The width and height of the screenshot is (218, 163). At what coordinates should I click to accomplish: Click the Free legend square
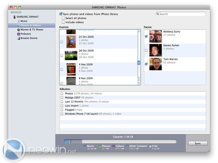[150, 146]
